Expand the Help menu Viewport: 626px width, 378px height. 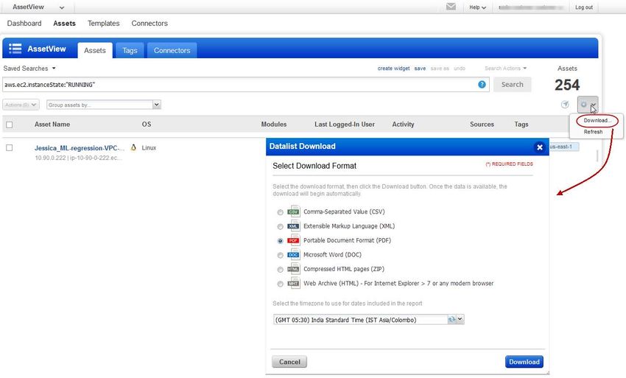[477, 7]
